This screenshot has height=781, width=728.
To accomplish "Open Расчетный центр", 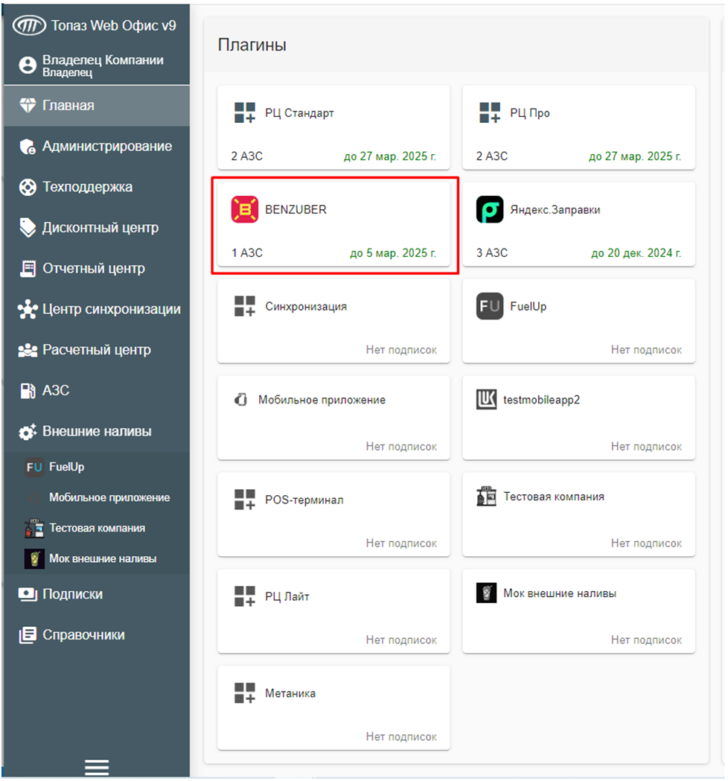I will (97, 350).
